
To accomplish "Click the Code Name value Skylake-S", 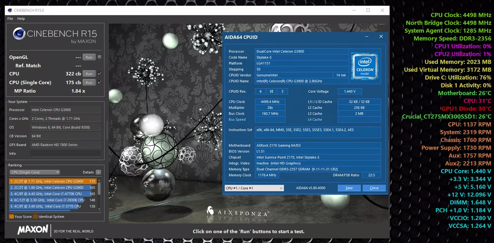I will tap(302, 57).
